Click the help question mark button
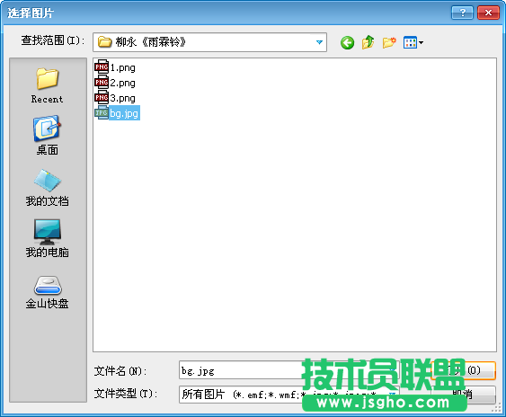506x417 pixels. (x=462, y=13)
